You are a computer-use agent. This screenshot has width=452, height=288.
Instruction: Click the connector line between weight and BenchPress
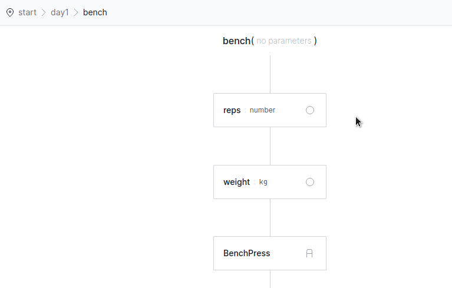pos(270,217)
